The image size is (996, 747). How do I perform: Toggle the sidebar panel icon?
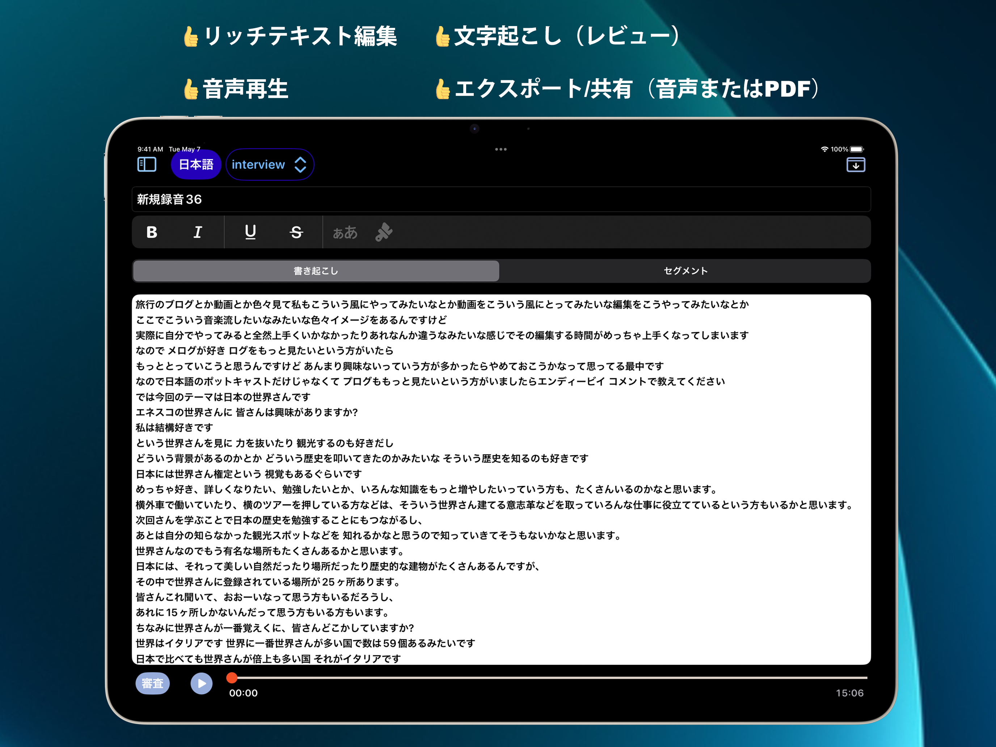click(x=147, y=164)
